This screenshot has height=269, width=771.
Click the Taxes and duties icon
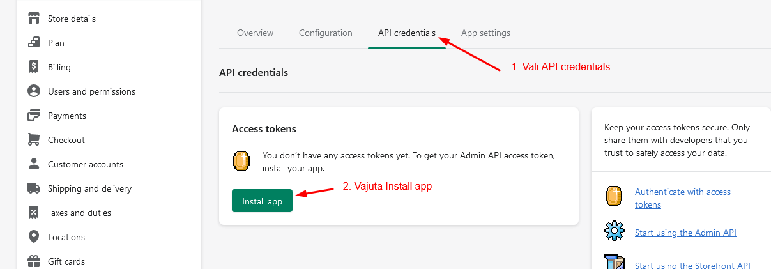34,213
